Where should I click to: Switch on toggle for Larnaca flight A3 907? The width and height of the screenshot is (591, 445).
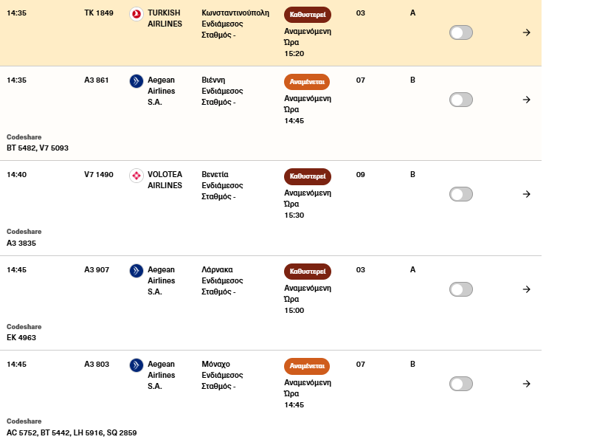461,289
